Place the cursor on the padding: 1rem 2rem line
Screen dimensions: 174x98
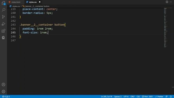coord(38,29)
